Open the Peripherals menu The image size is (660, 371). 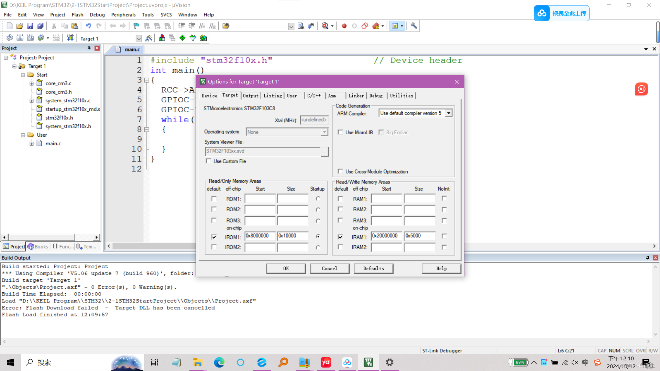(x=123, y=15)
